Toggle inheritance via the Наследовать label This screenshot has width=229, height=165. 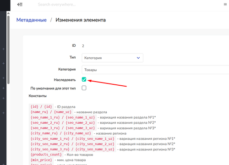click(x=65, y=80)
